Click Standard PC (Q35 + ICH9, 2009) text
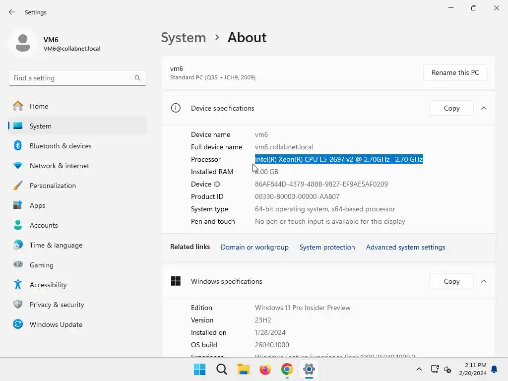 pos(213,77)
